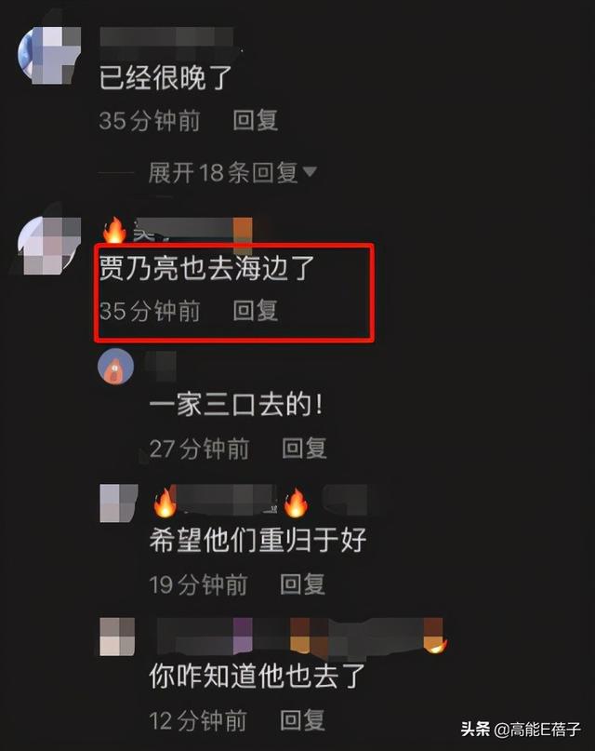Reply to the 希望他们重归于好 comment
Viewport: 595px width, 751px height.
click(303, 584)
